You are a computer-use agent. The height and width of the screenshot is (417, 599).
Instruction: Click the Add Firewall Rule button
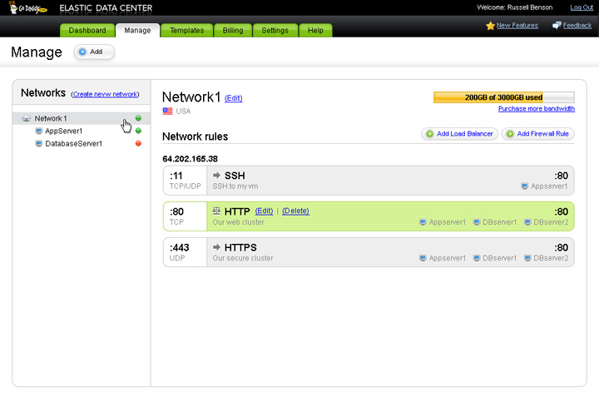coord(538,133)
